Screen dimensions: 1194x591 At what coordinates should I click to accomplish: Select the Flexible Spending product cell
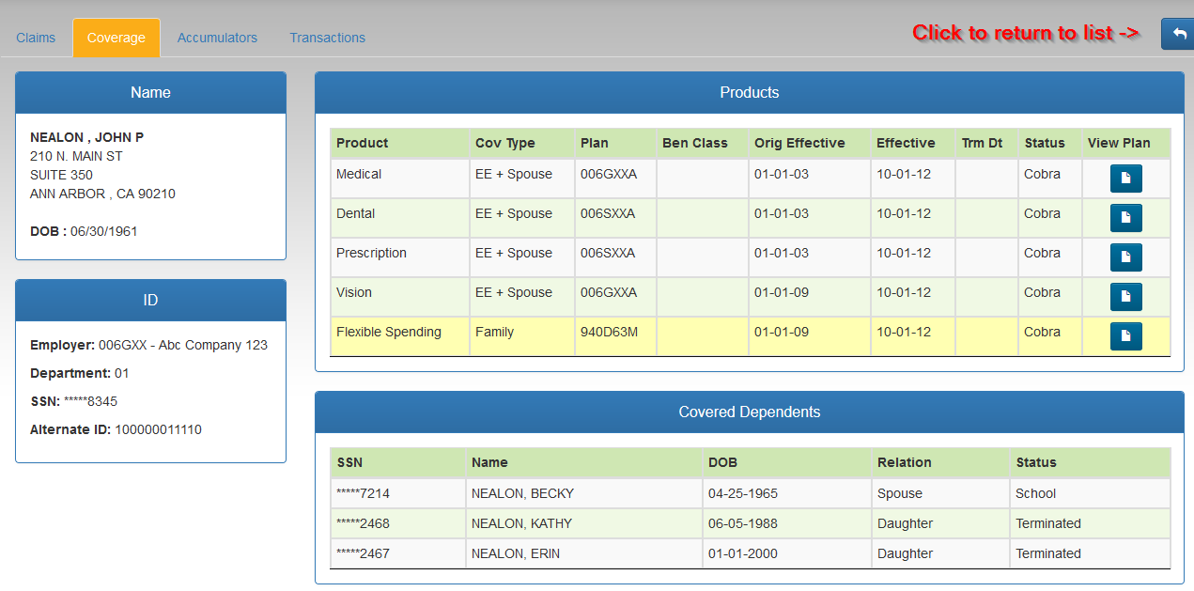coord(400,335)
